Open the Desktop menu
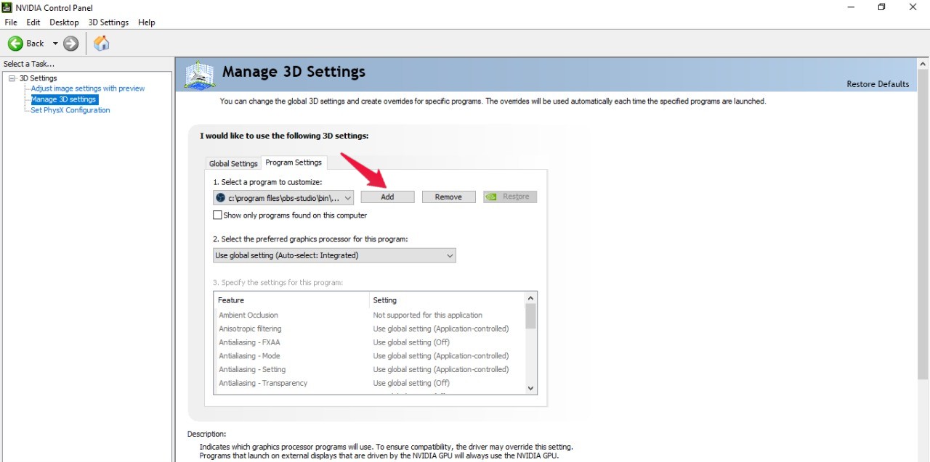This screenshot has width=930, height=462. (x=64, y=22)
